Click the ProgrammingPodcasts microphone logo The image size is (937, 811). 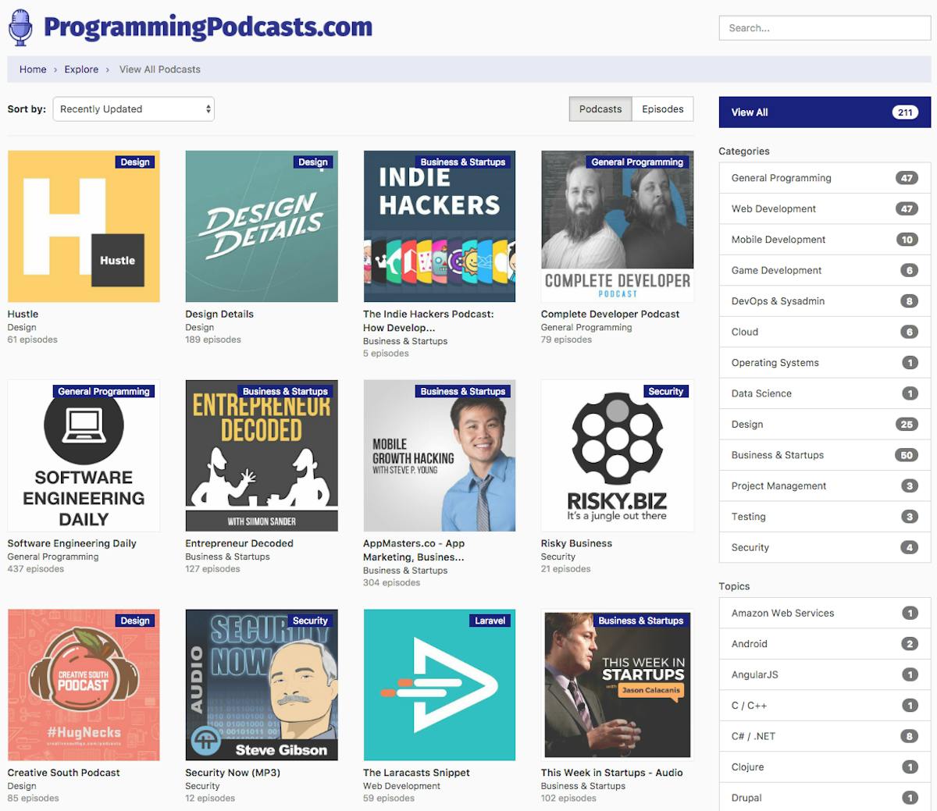pyautogui.click(x=20, y=26)
